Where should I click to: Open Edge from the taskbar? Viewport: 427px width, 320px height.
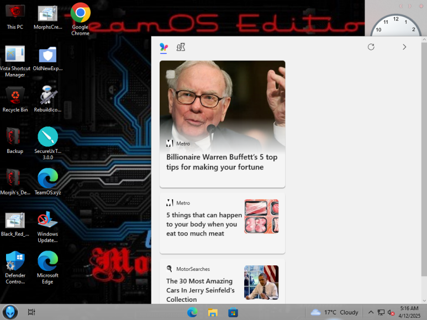[x=192, y=312]
